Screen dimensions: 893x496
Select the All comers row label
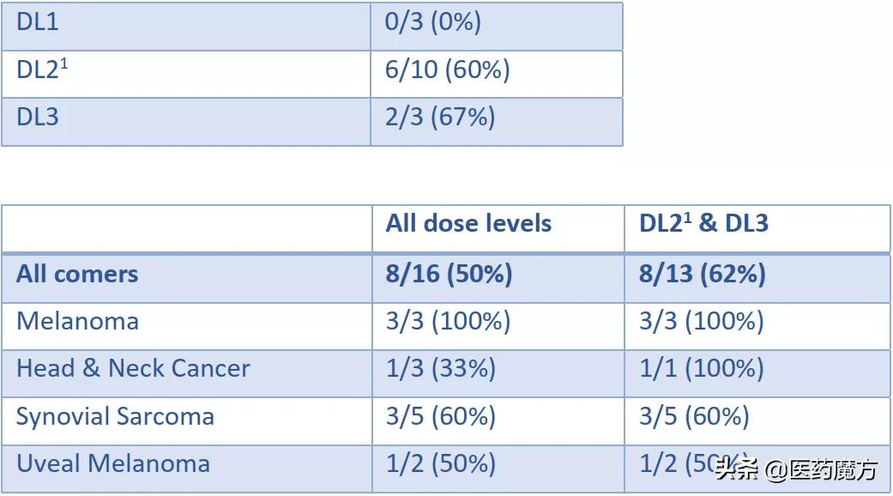[x=77, y=275]
